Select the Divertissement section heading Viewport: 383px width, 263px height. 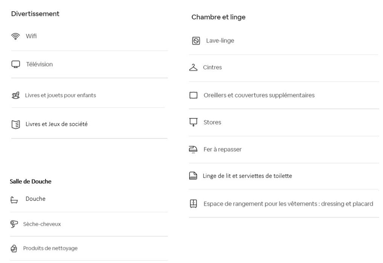coord(35,14)
